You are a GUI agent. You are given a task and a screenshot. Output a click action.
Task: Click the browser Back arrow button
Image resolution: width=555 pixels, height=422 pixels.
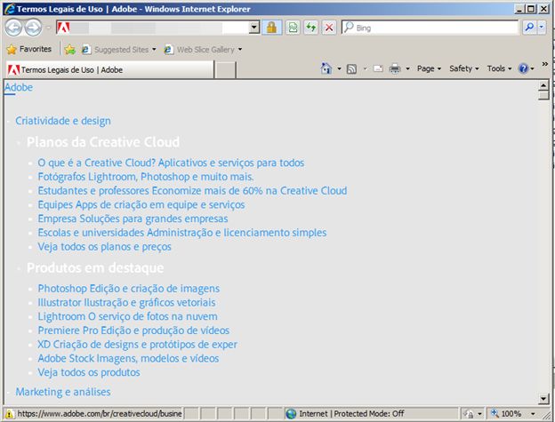click(x=13, y=28)
